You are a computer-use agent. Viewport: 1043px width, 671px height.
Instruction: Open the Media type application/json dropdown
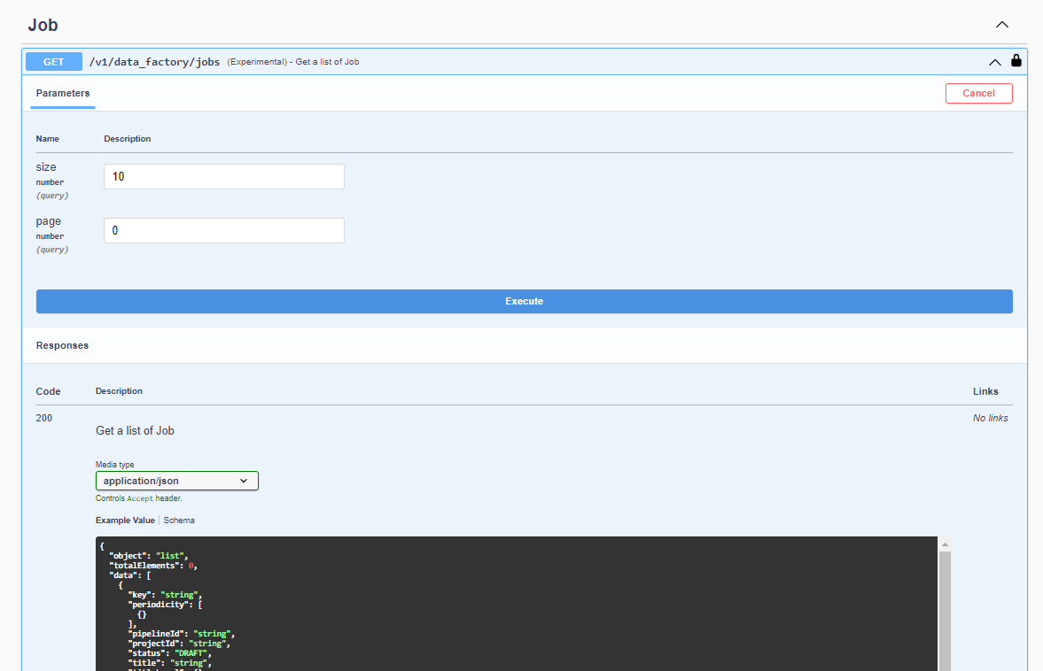pyautogui.click(x=176, y=481)
